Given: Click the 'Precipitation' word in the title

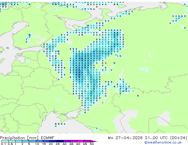Looking at the screenshot, I should pyautogui.click(x=12, y=138).
